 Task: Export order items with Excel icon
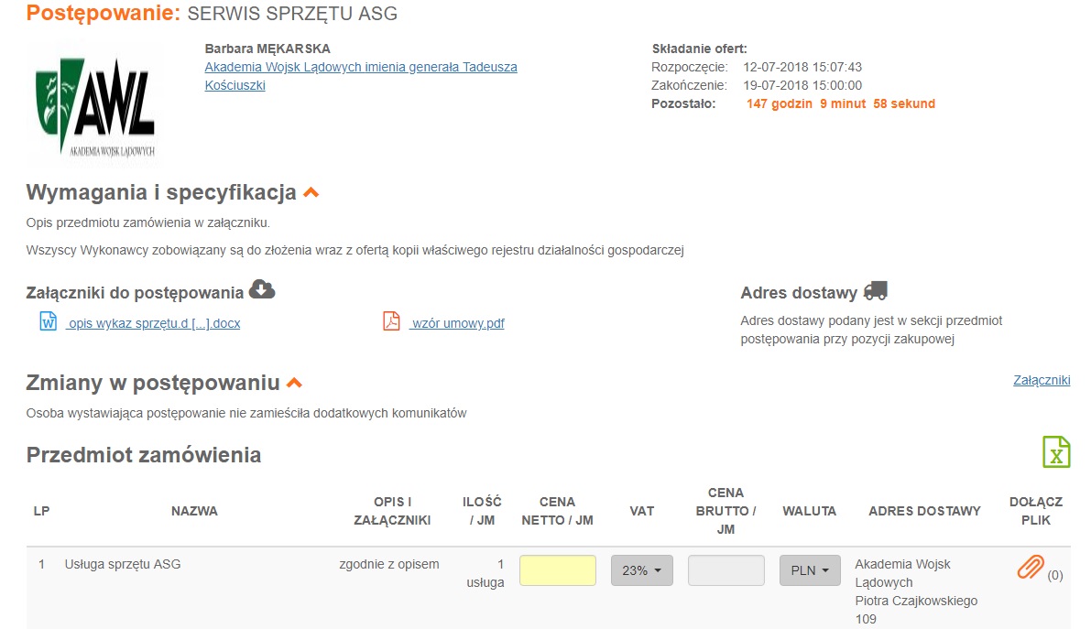point(1055,452)
